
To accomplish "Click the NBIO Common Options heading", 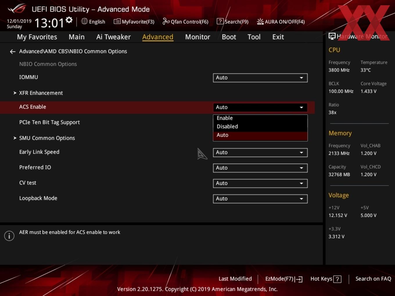I will [48, 64].
